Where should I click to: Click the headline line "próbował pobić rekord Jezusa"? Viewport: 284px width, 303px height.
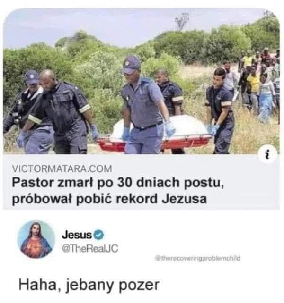(109, 199)
